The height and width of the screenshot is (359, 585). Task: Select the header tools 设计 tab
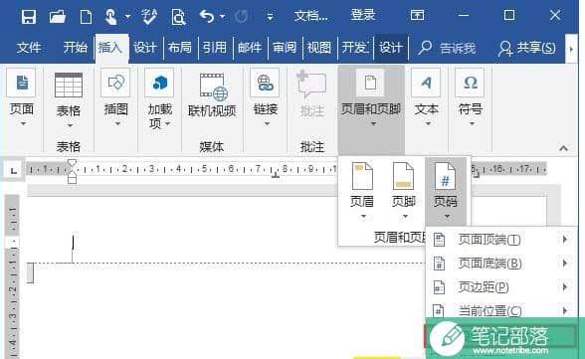tap(391, 48)
